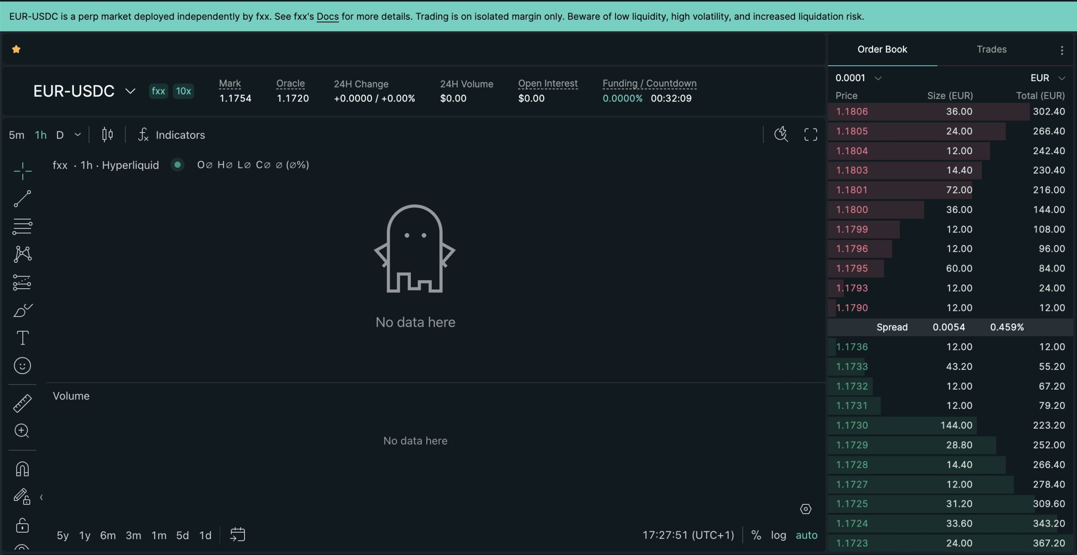Image resolution: width=1077 pixels, height=555 pixels.
Task: Select the Trend Line drawing tool
Action: click(x=22, y=199)
